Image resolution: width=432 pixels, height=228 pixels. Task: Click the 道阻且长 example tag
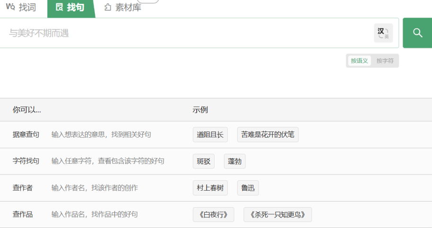click(x=210, y=134)
